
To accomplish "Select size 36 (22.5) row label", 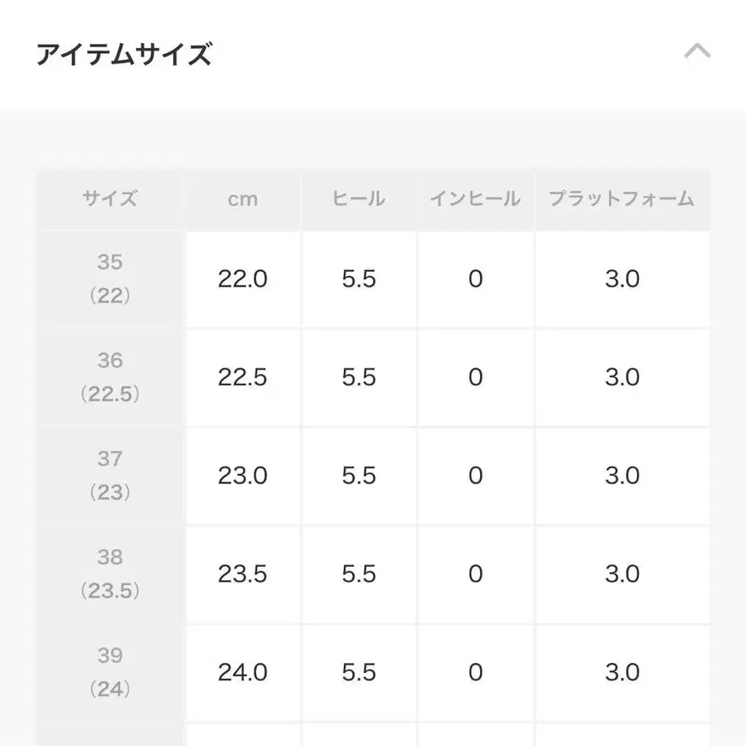I will point(111,377).
